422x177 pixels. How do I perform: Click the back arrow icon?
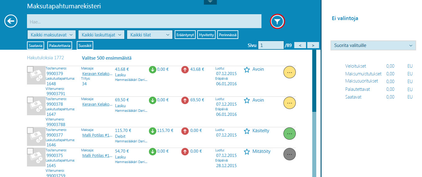pos(11,21)
